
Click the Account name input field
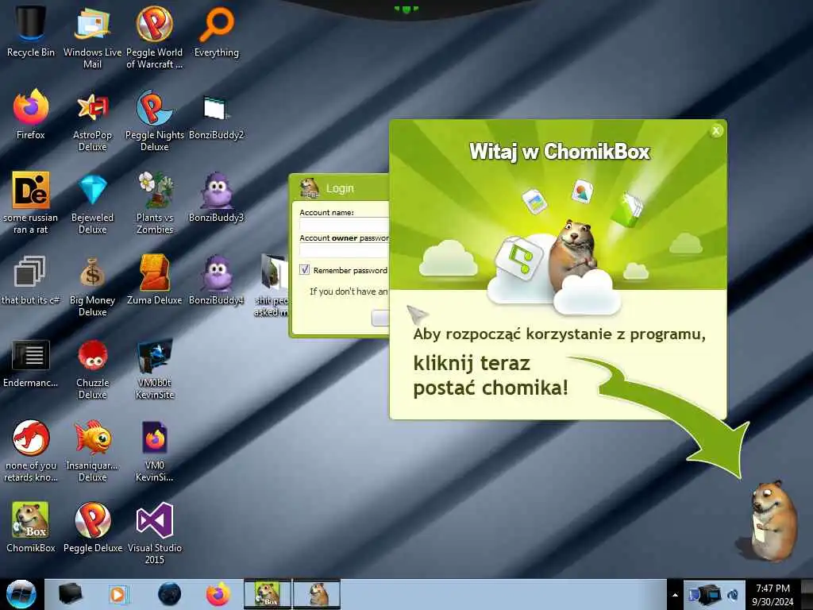[x=345, y=224]
